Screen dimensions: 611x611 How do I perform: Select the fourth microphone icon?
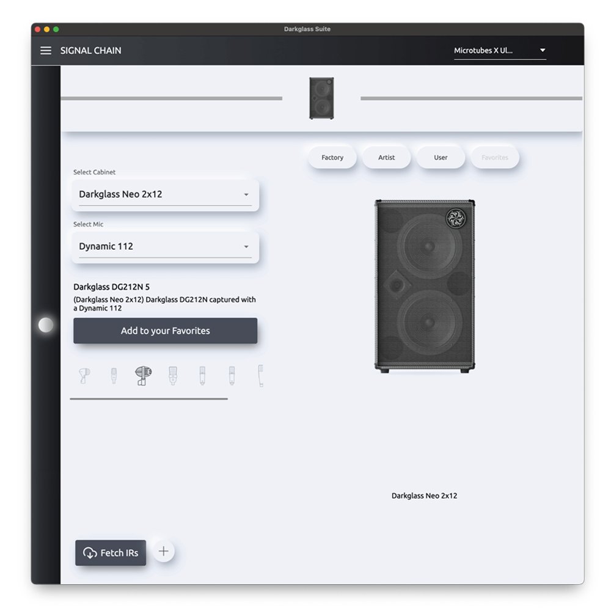[x=173, y=376]
